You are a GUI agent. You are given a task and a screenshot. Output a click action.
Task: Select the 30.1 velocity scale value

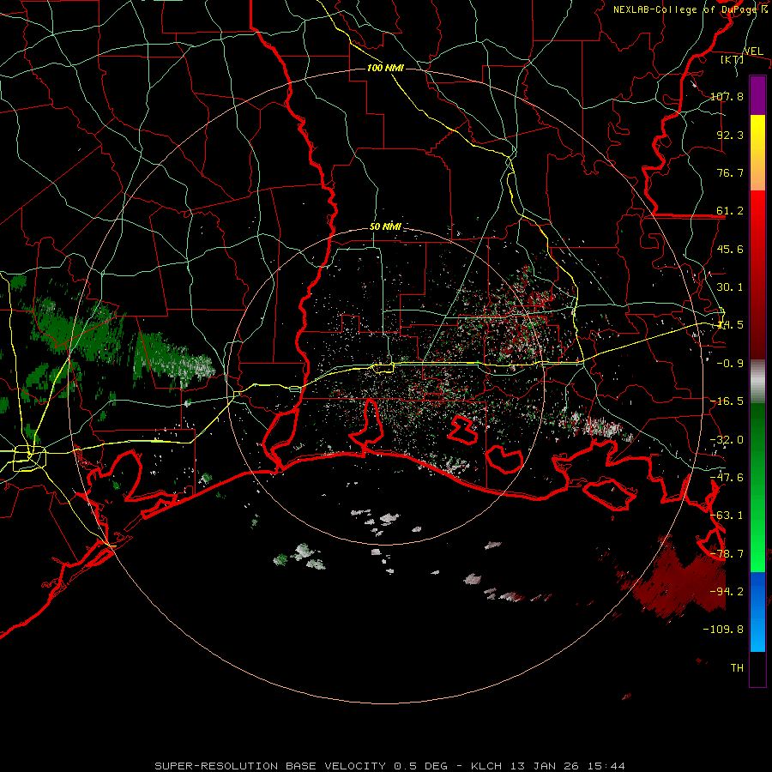coord(730,287)
